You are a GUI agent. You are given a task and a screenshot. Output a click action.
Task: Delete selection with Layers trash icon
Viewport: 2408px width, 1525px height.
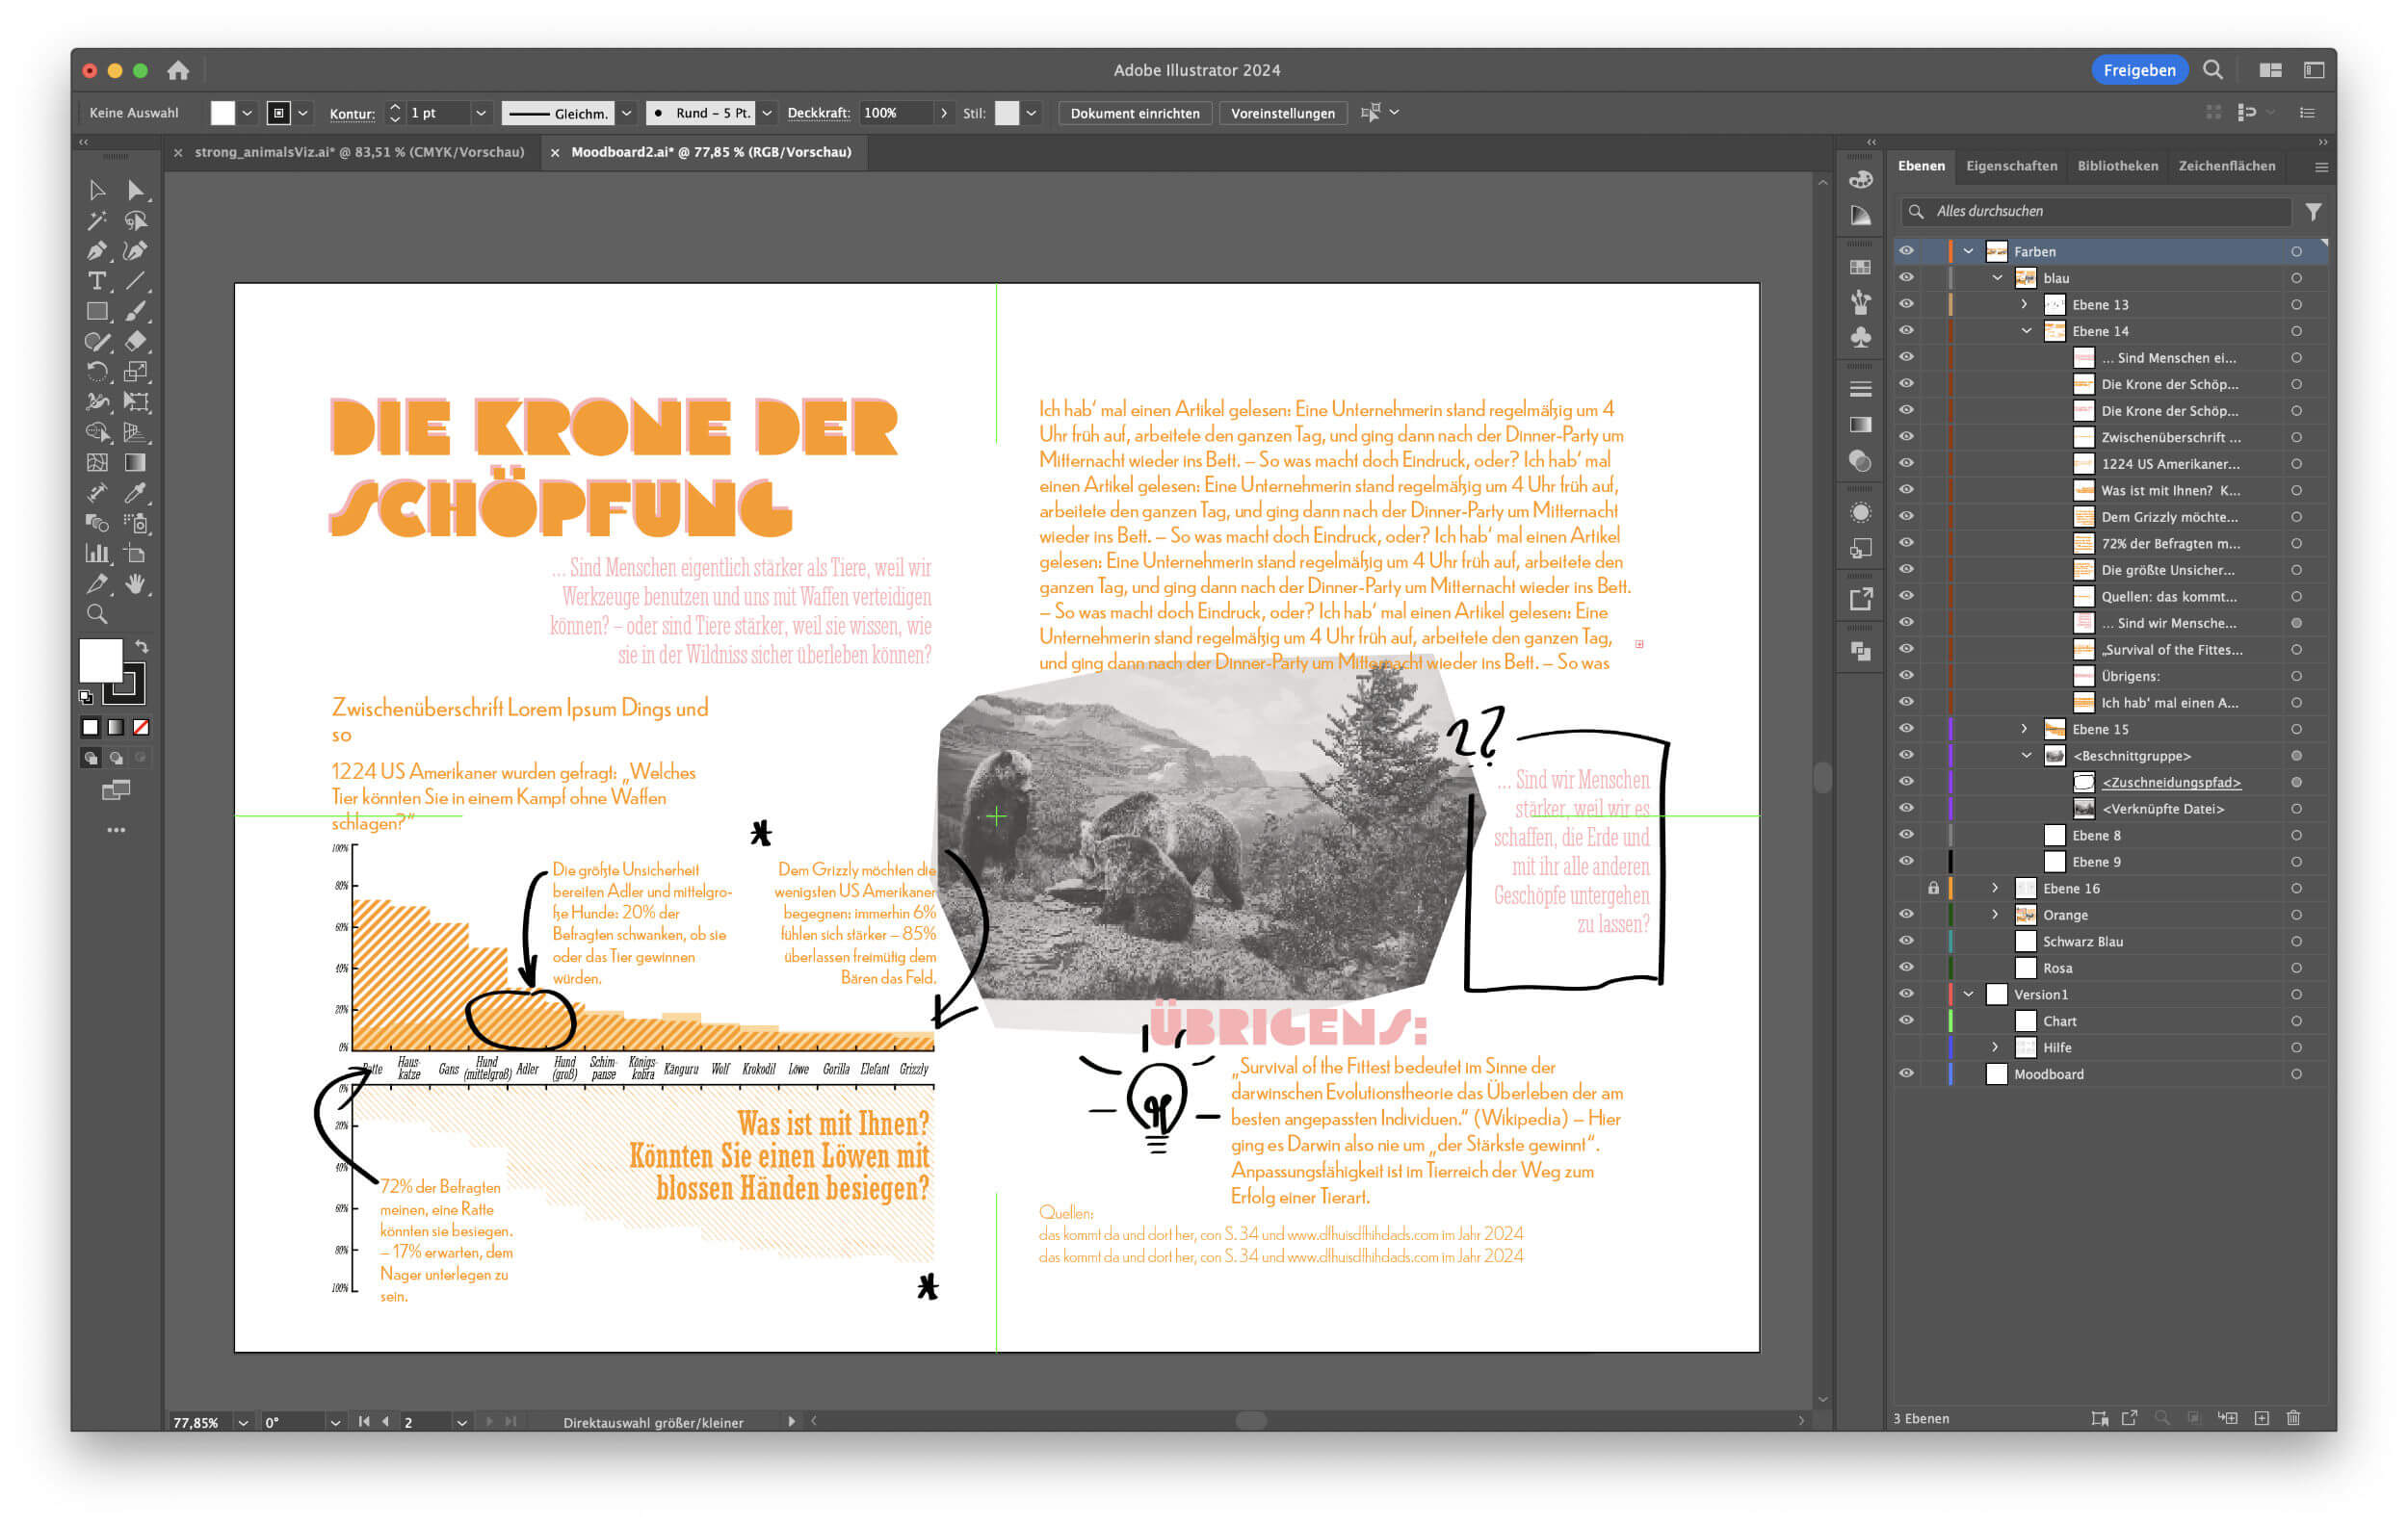point(2294,1418)
